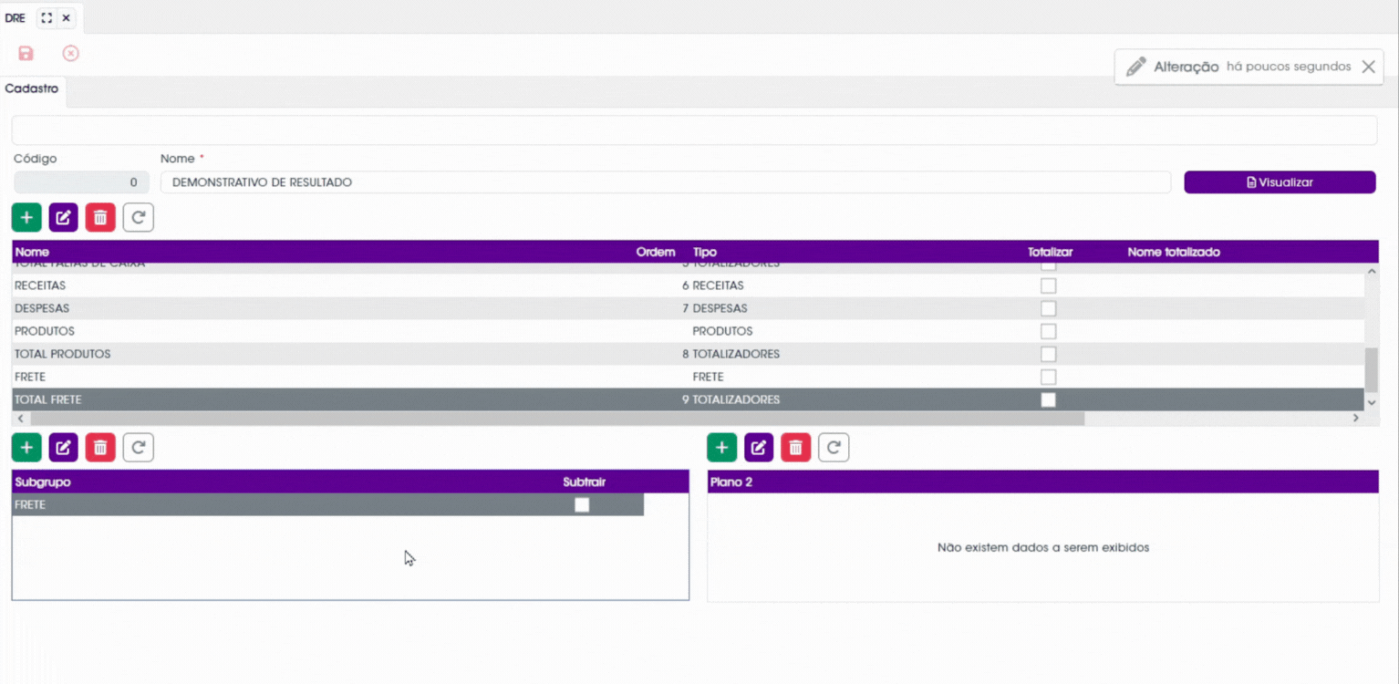
Task: Close the DRE tab
Action: coord(66,17)
